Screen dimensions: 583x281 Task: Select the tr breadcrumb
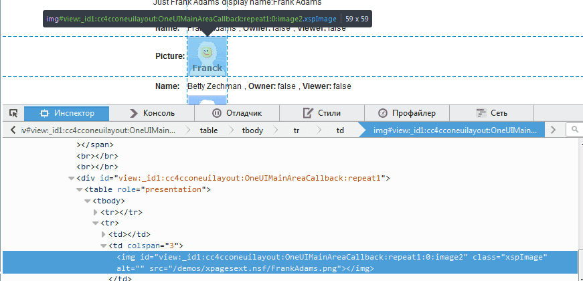coord(296,130)
